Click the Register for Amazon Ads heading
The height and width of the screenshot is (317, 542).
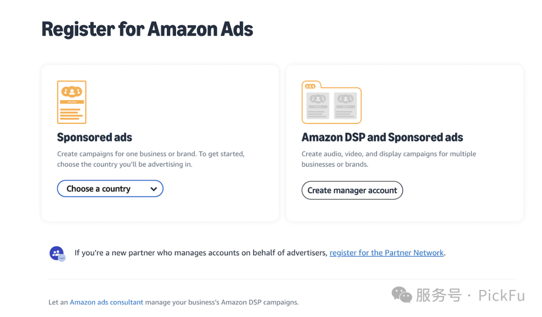tap(147, 30)
